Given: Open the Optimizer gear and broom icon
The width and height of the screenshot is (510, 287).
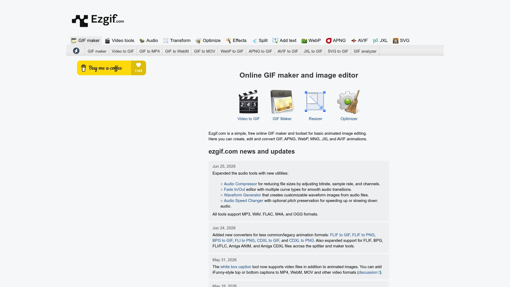Looking at the screenshot, I should click(349, 102).
